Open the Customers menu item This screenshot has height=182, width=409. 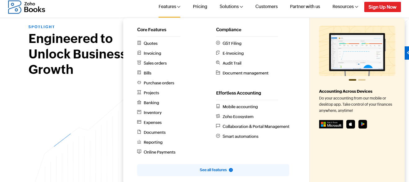click(x=266, y=6)
